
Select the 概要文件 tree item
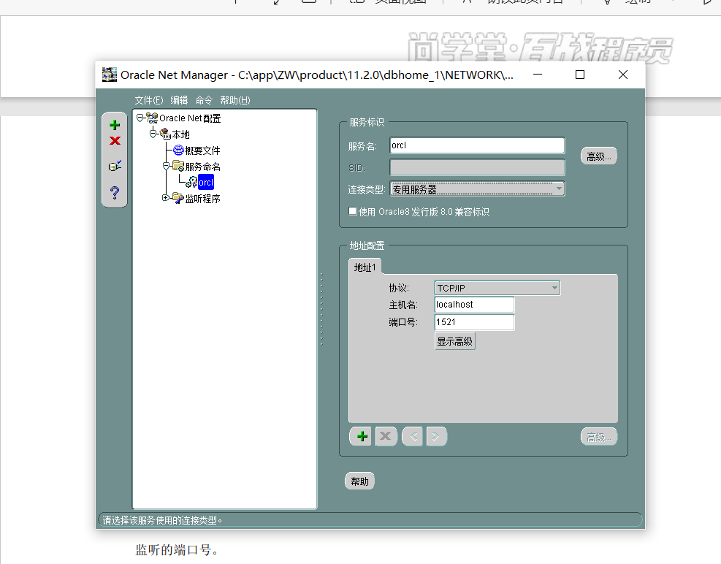pos(203,150)
